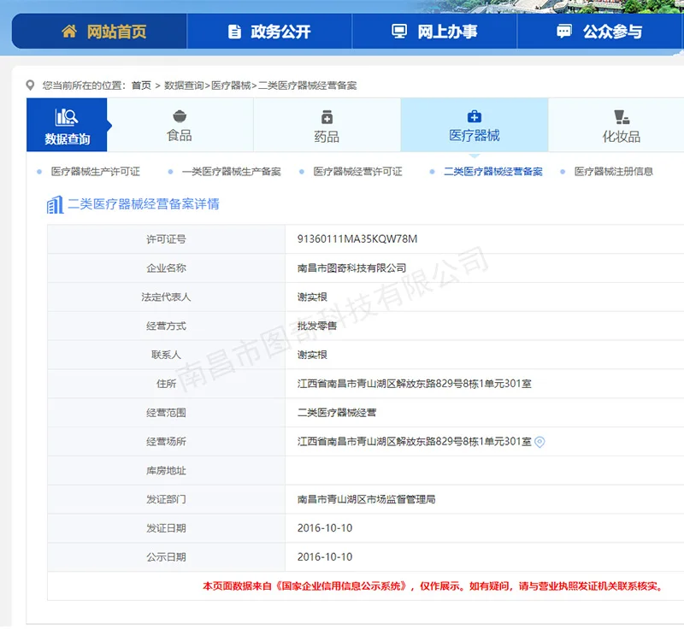
Task: Click the 批发零售 value
Action: tap(317, 326)
